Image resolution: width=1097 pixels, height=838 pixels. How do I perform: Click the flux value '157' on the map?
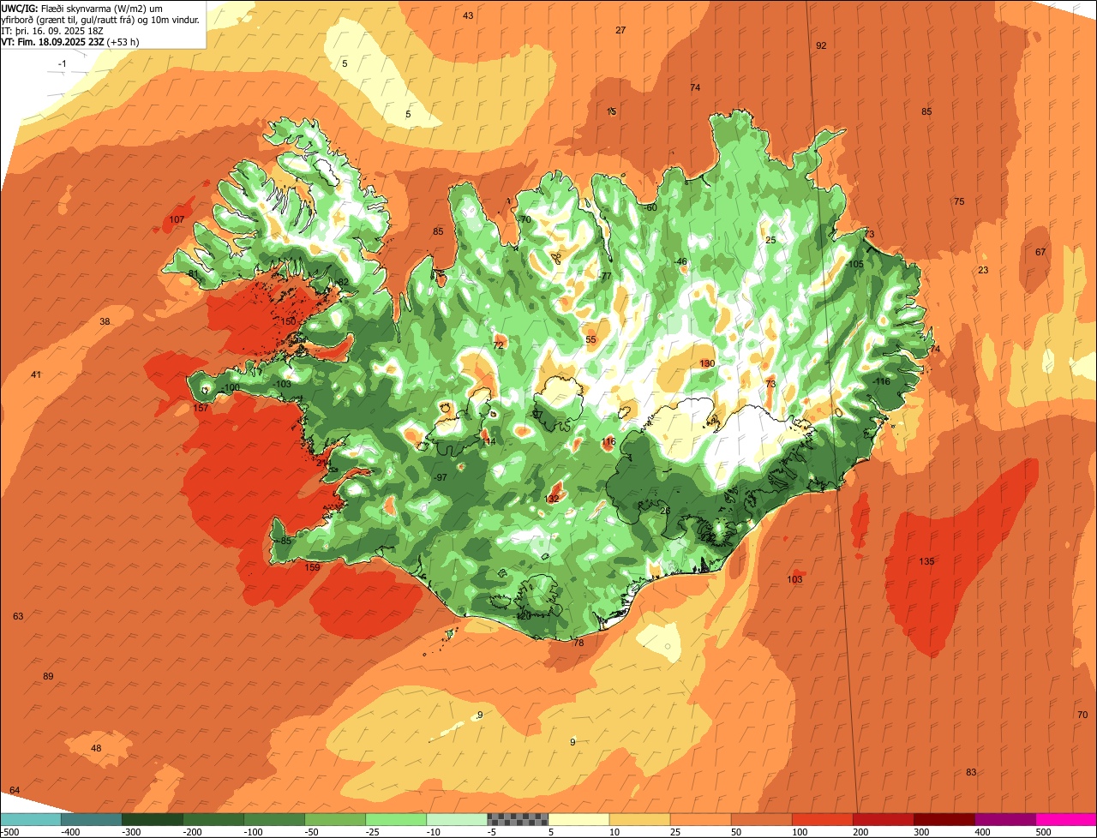coord(201,408)
